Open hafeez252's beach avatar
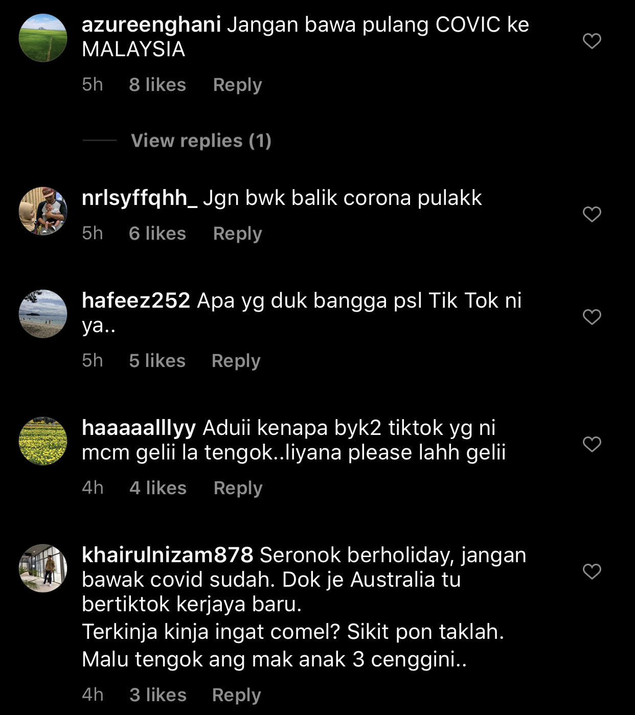The image size is (635, 715). 43,314
